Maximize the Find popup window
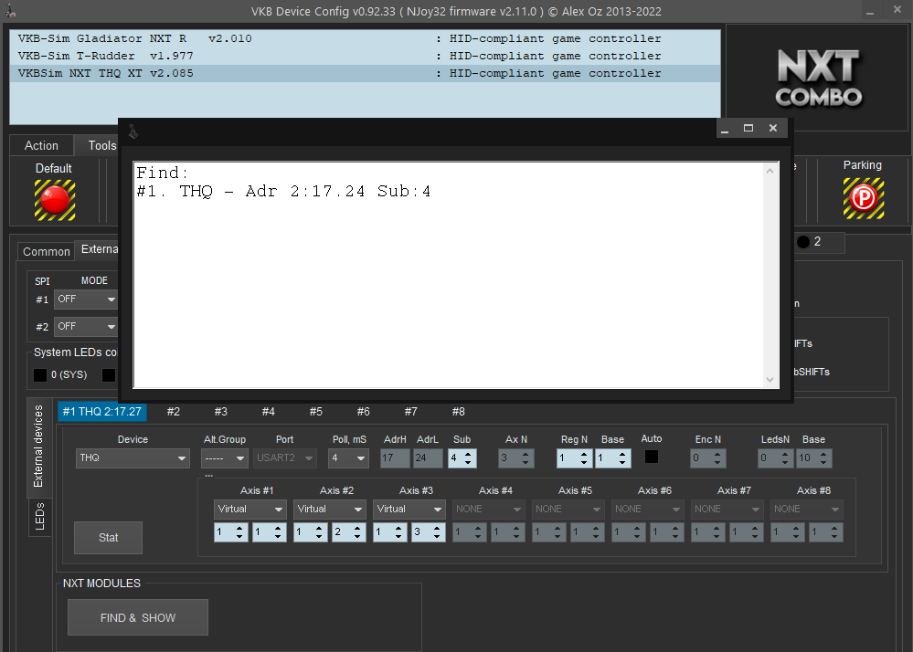Viewport: 913px width, 652px height. (x=748, y=128)
